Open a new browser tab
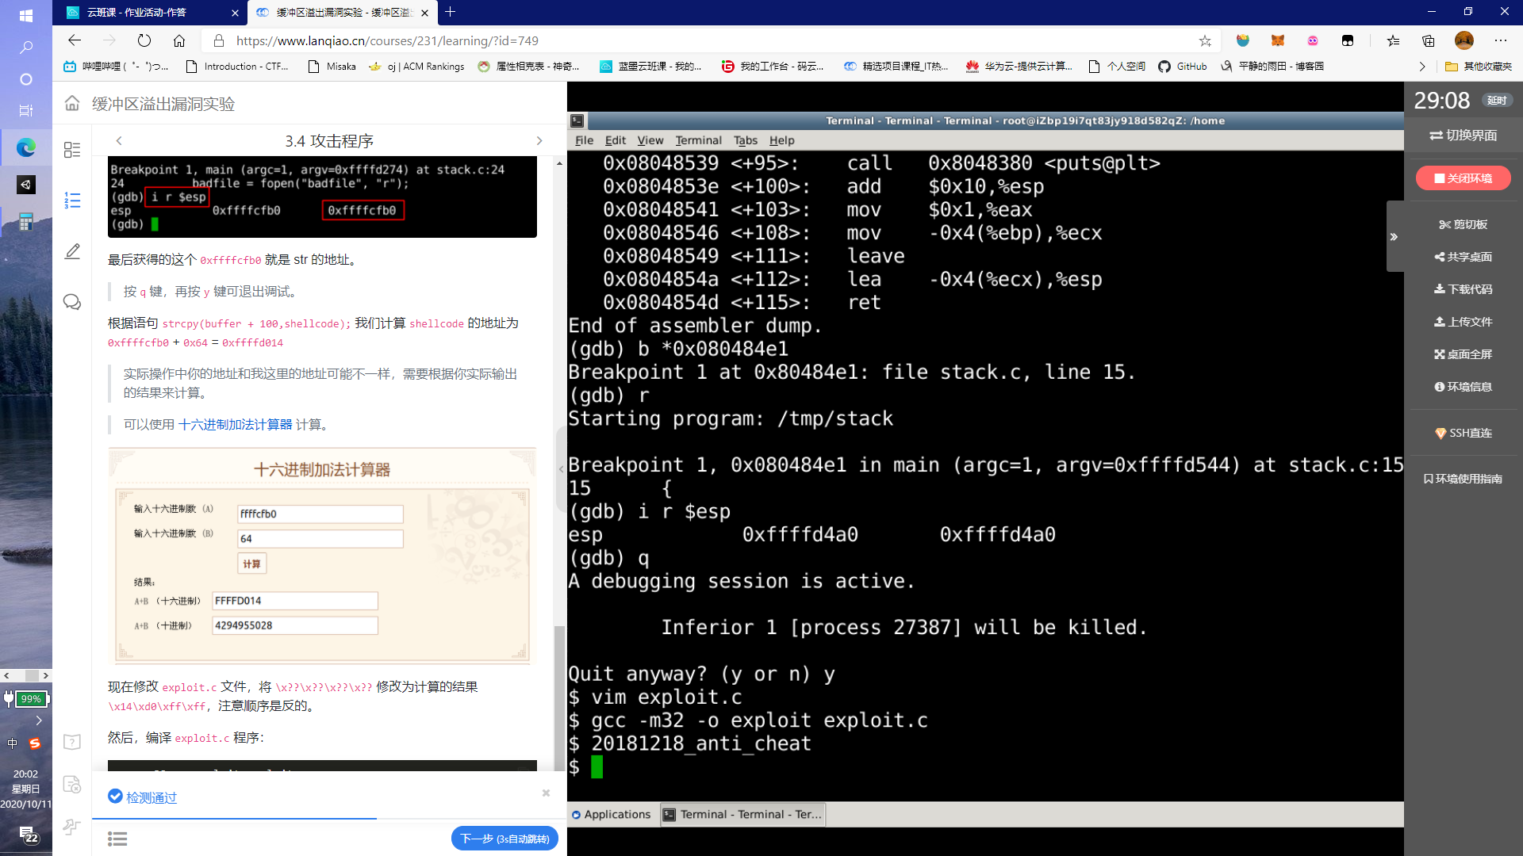Viewport: 1523px width, 856px height. tap(451, 12)
